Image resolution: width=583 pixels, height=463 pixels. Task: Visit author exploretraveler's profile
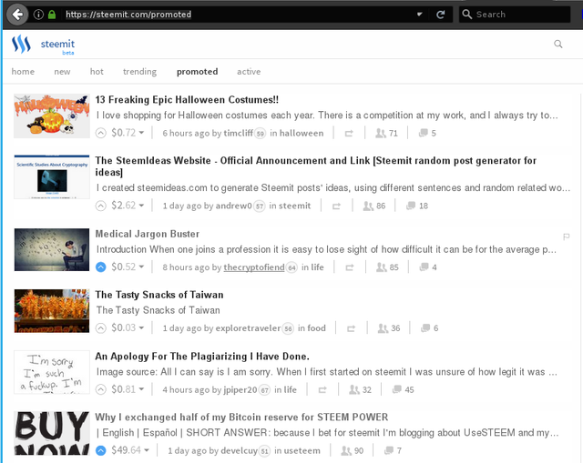click(248, 328)
